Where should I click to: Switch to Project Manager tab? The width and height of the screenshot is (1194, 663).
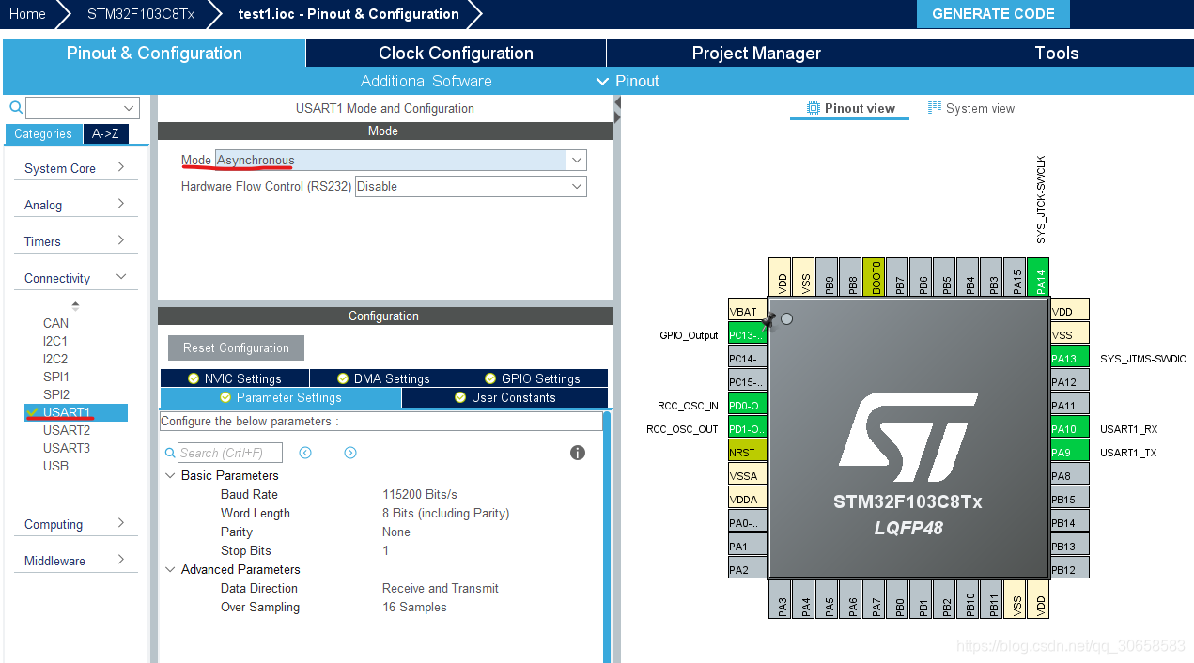[x=756, y=53]
